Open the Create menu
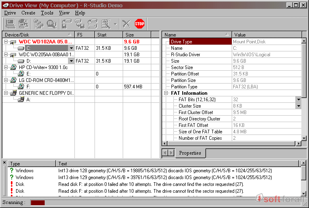 (29, 13)
